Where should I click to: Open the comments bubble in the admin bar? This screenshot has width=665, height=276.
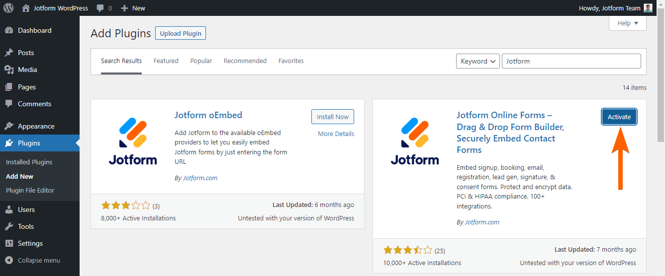click(x=100, y=8)
